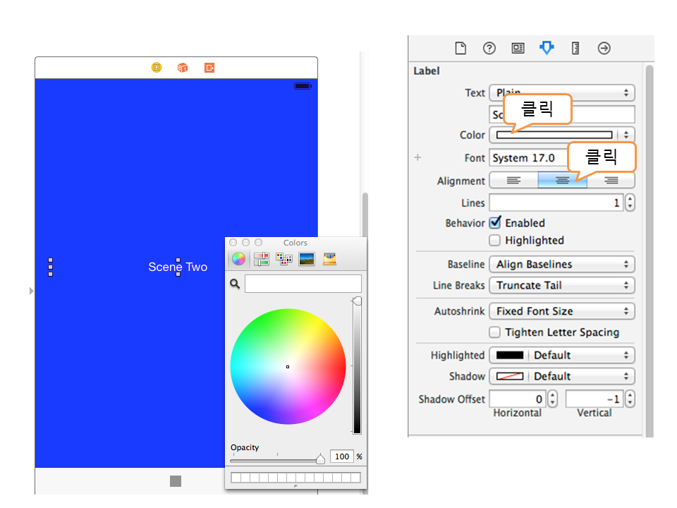
Task: Open the color palettes picker
Action: point(284,259)
